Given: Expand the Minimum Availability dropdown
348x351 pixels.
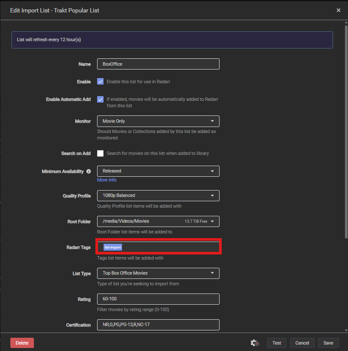Looking at the screenshot, I should tap(158, 171).
